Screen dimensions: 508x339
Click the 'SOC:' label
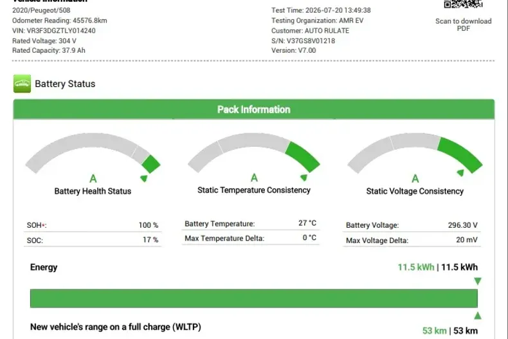[35, 241]
